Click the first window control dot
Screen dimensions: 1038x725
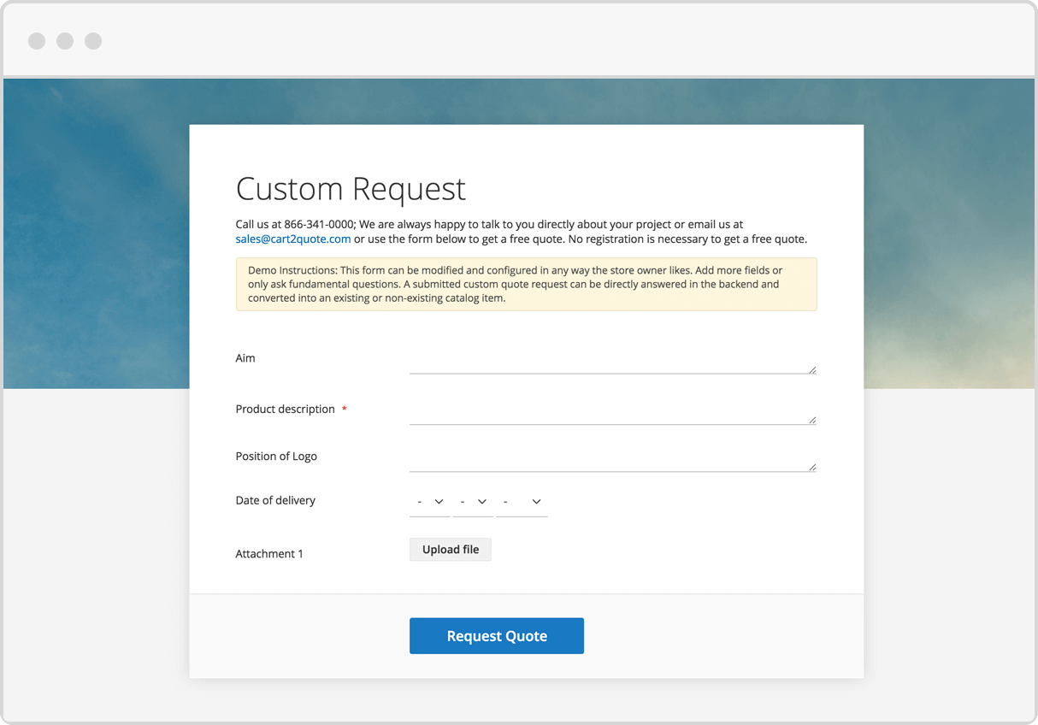click(37, 41)
